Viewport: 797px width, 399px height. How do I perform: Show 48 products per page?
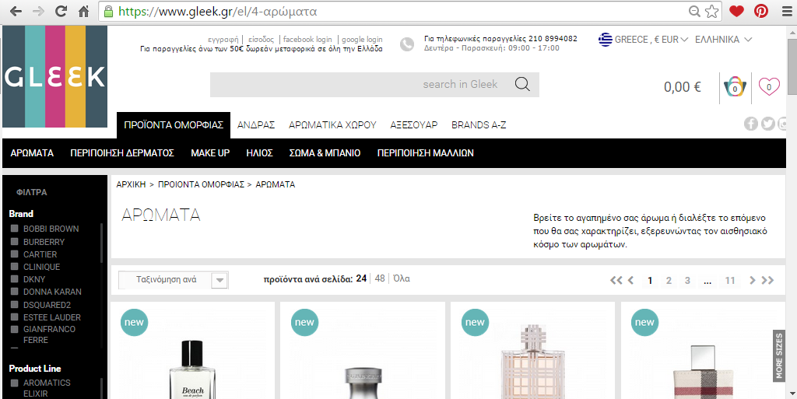380,278
